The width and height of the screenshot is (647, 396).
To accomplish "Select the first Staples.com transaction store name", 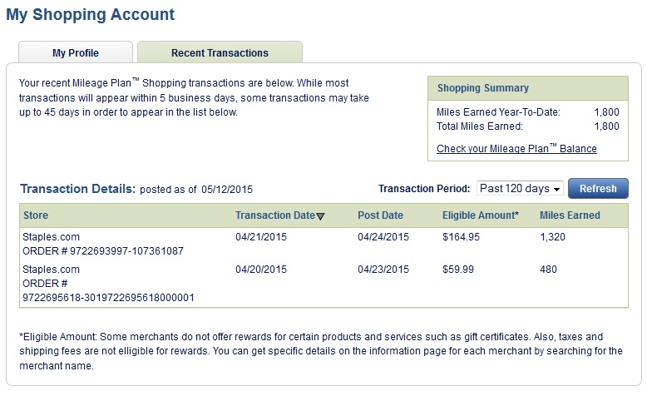I will 52,237.
